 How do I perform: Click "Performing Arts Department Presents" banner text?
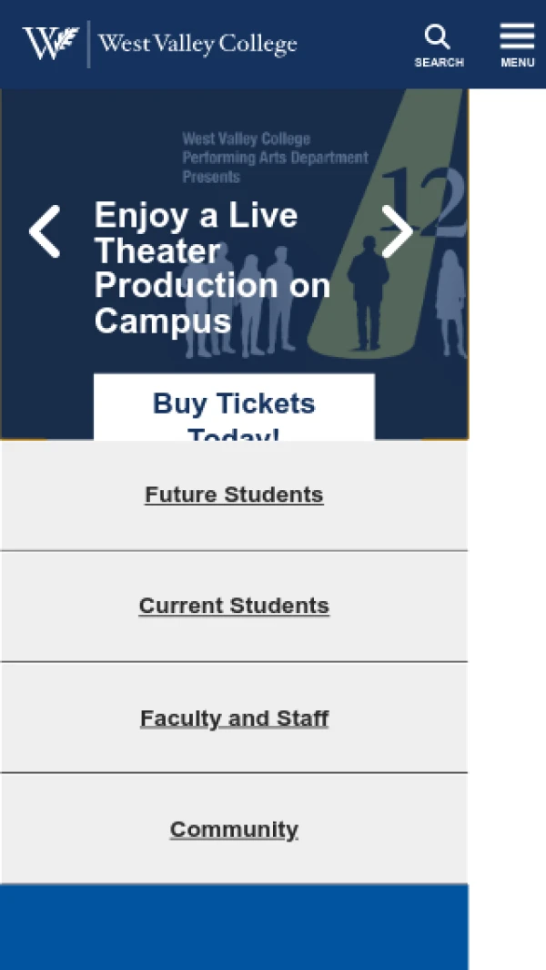(275, 158)
